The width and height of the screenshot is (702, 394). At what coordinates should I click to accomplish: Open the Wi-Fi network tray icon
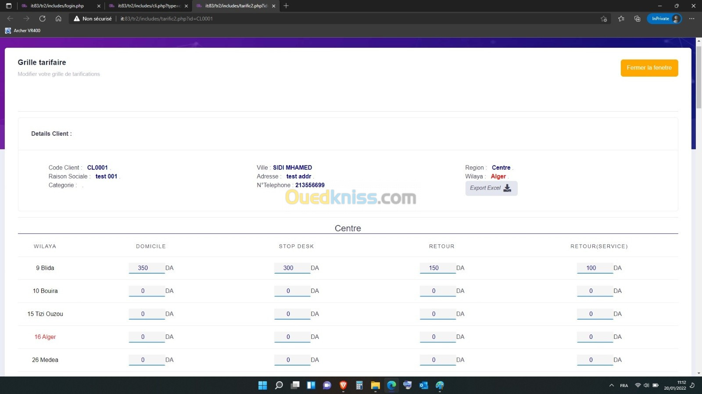pyautogui.click(x=638, y=385)
